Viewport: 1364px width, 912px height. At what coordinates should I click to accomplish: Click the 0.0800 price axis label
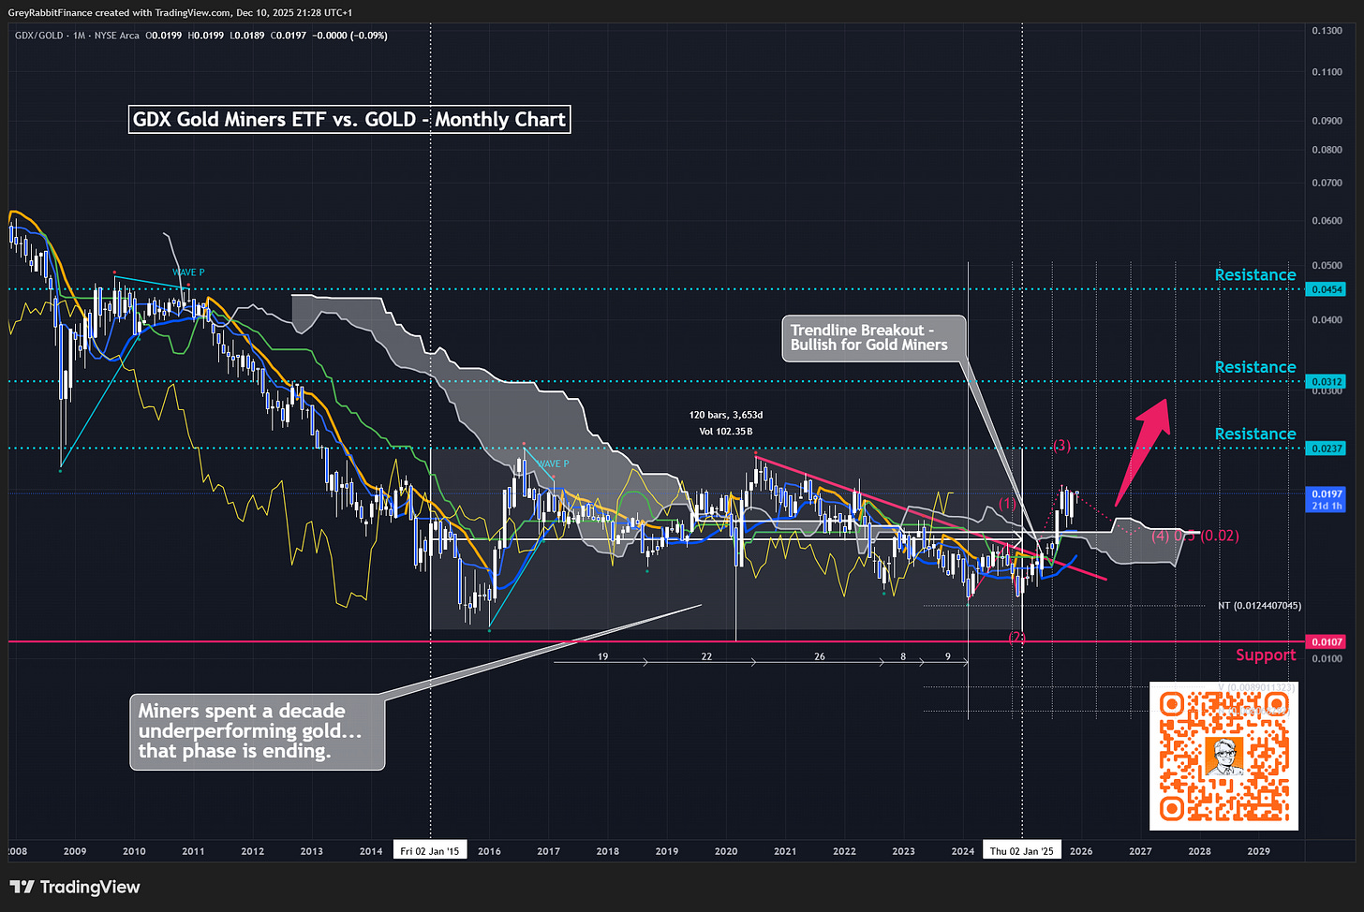tap(1327, 149)
